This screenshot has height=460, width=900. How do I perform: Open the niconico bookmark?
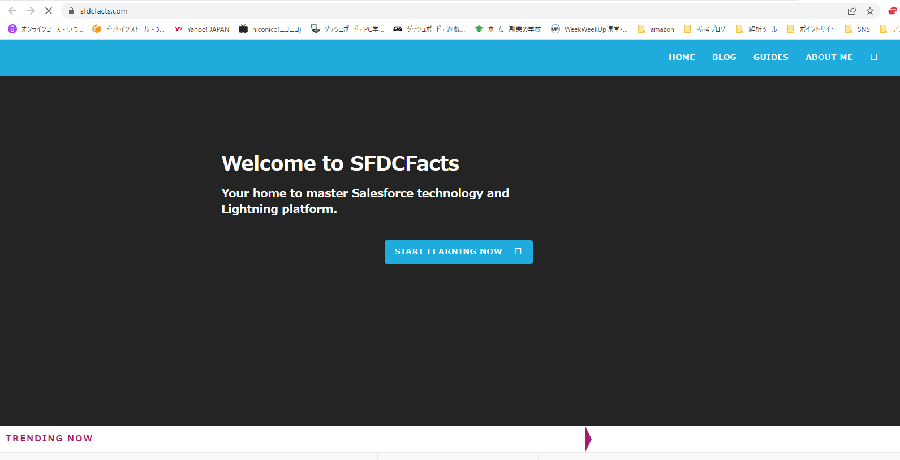[270, 29]
